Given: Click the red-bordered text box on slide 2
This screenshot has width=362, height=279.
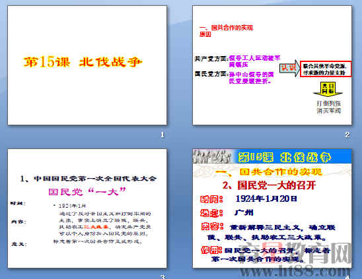Looking at the screenshot, I should point(326,69).
